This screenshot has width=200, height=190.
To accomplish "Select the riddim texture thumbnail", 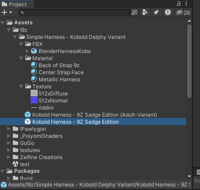I will (34, 107).
